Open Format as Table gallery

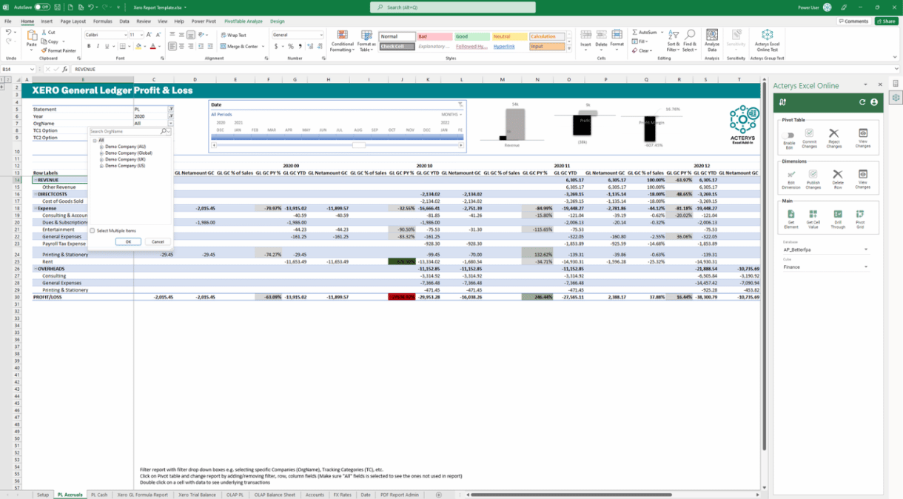pyautogui.click(x=366, y=41)
